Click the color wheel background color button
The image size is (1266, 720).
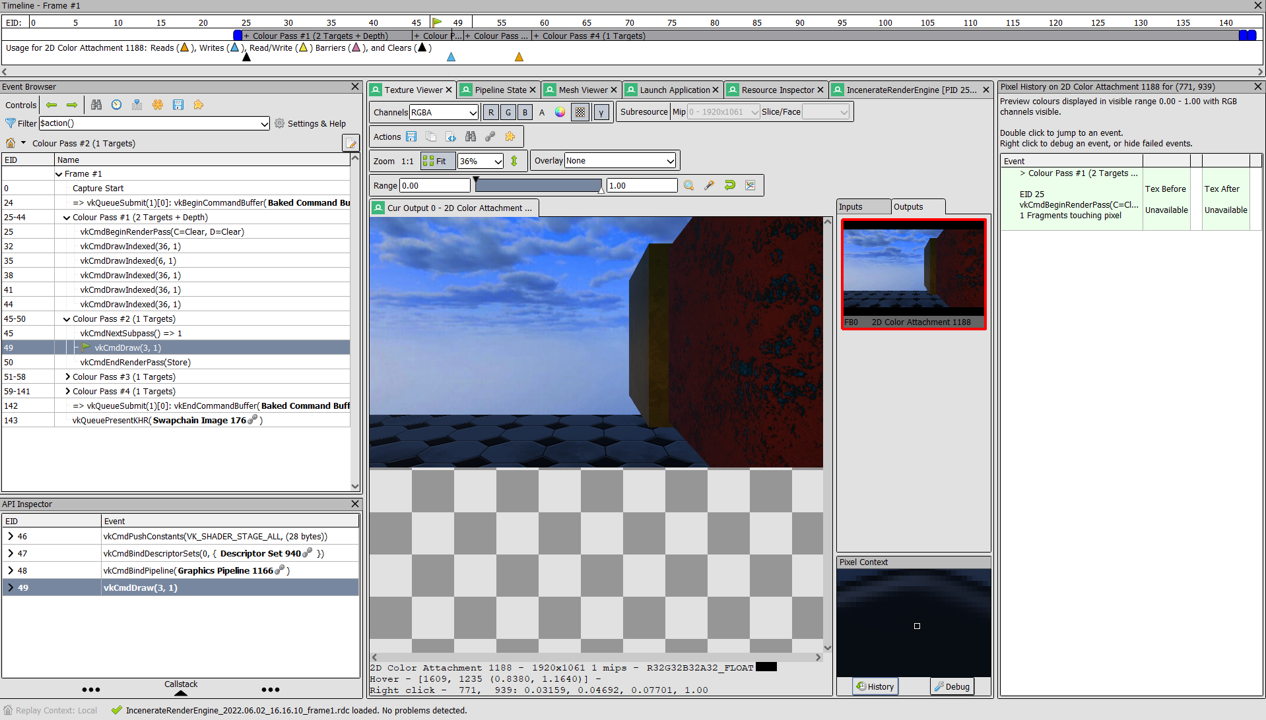tap(560, 112)
